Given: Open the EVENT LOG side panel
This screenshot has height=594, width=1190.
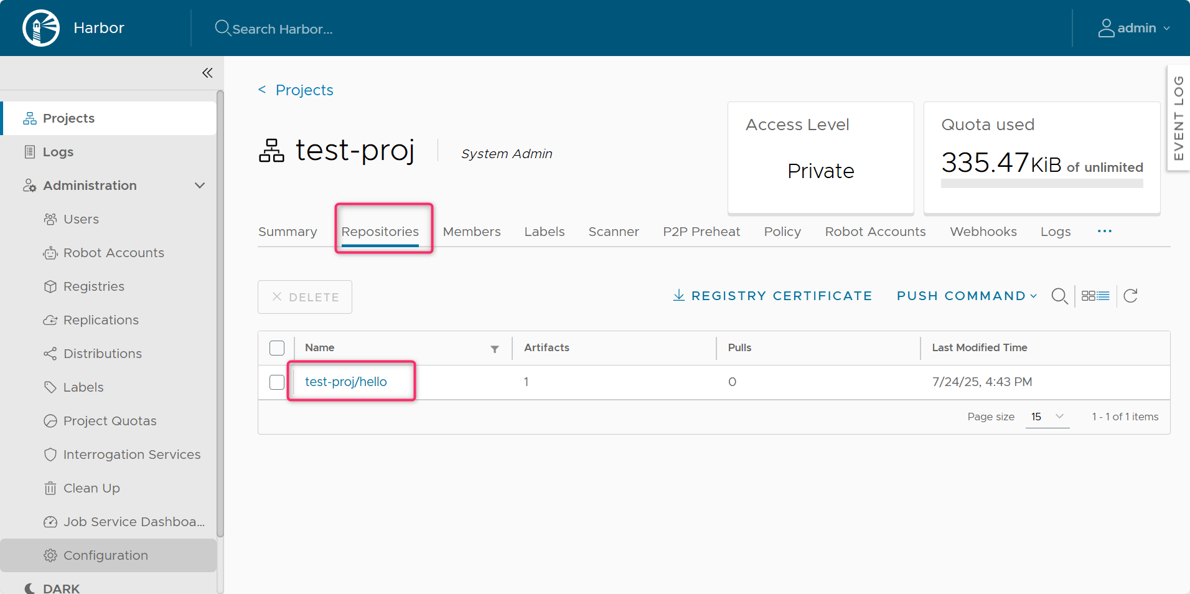Looking at the screenshot, I should click(1178, 118).
